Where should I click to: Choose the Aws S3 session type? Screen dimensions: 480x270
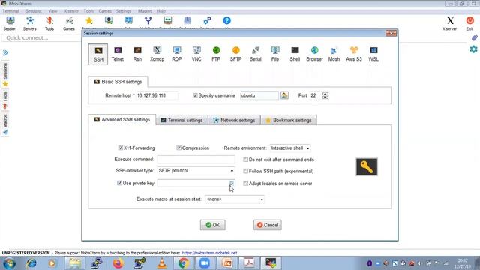click(354, 54)
